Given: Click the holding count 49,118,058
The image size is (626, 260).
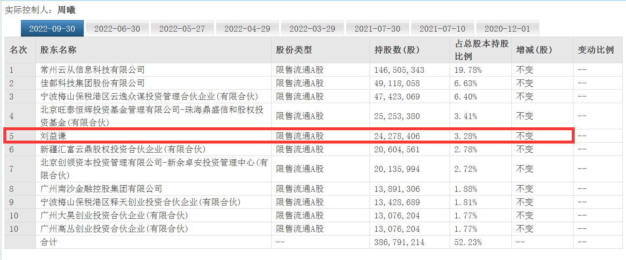Looking at the screenshot, I should (x=397, y=83).
